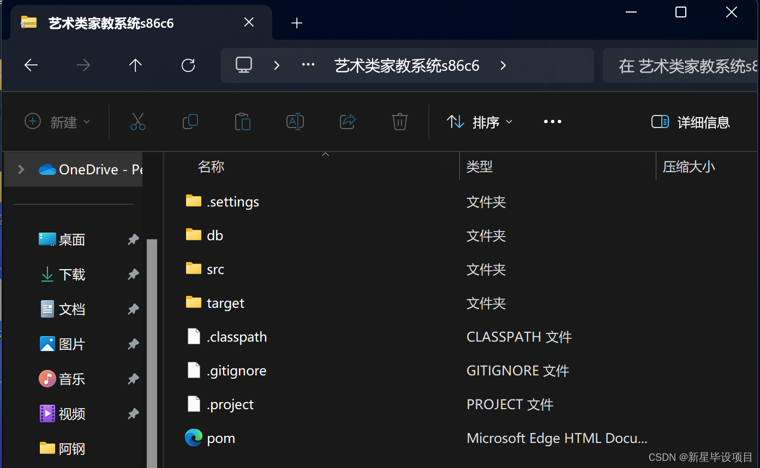Click 艺术类家教系统s86c6 breadcrumb in address bar
Image resolution: width=760 pixels, height=468 pixels.
pyautogui.click(x=407, y=66)
